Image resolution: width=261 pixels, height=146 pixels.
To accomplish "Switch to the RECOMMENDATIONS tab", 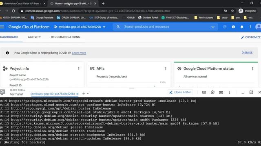I will [x=65, y=37].
